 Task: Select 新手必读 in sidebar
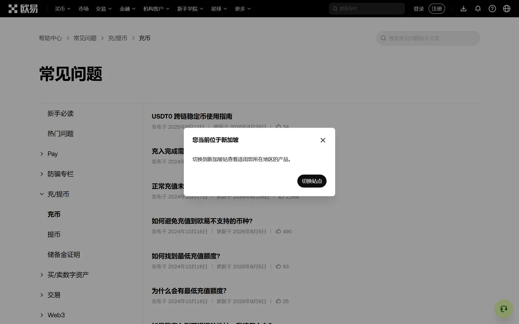[60, 114]
